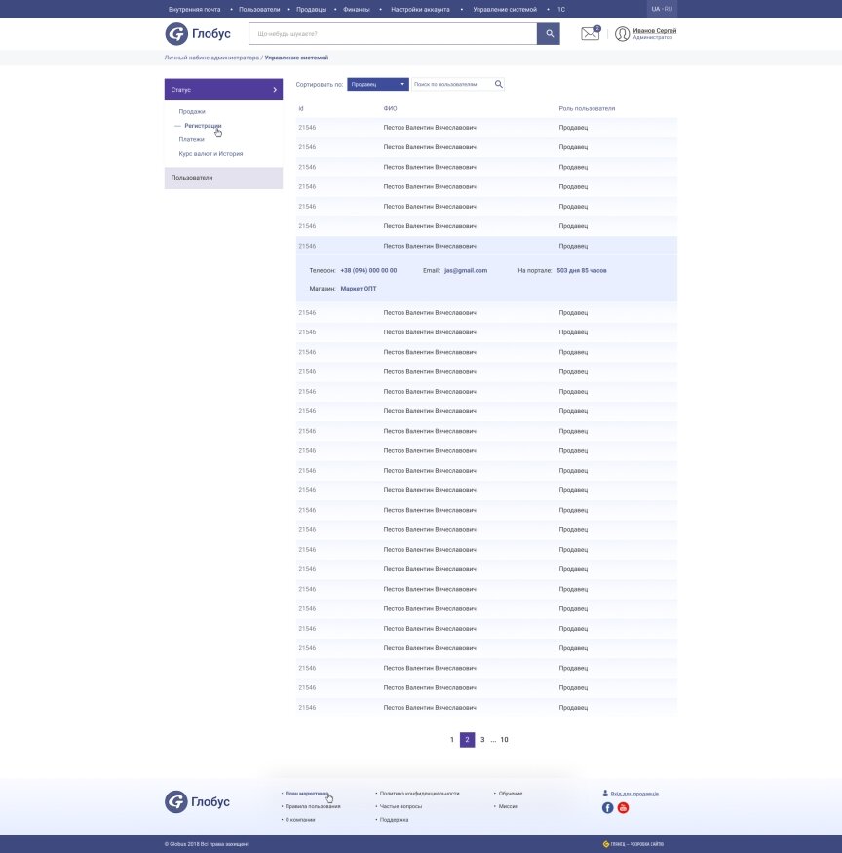Go to page 3 in pagination
The height and width of the screenshot is (853, 842).
482,739
